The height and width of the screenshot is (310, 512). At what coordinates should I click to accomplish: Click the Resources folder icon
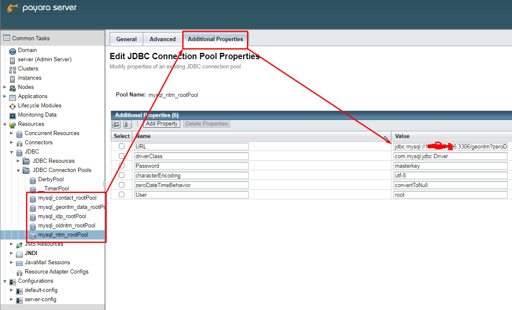pos(13,124)
